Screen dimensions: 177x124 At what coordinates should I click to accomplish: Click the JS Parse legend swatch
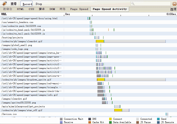[x=138, y=122]
